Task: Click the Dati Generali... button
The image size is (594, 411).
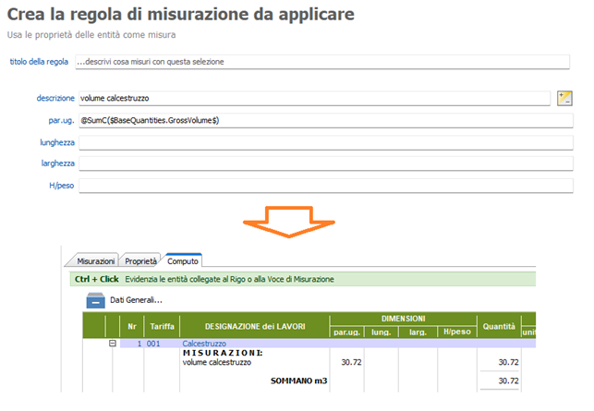Action: click(x=136, y=300)
